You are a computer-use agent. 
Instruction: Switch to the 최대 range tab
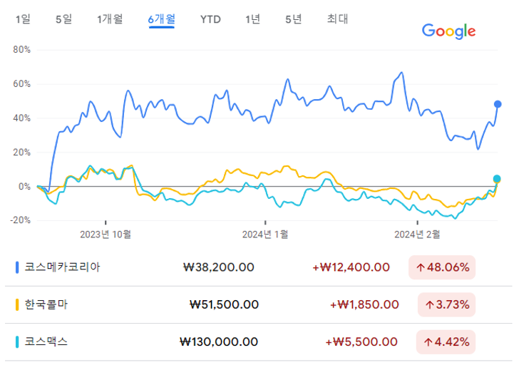tap(337, 19)
